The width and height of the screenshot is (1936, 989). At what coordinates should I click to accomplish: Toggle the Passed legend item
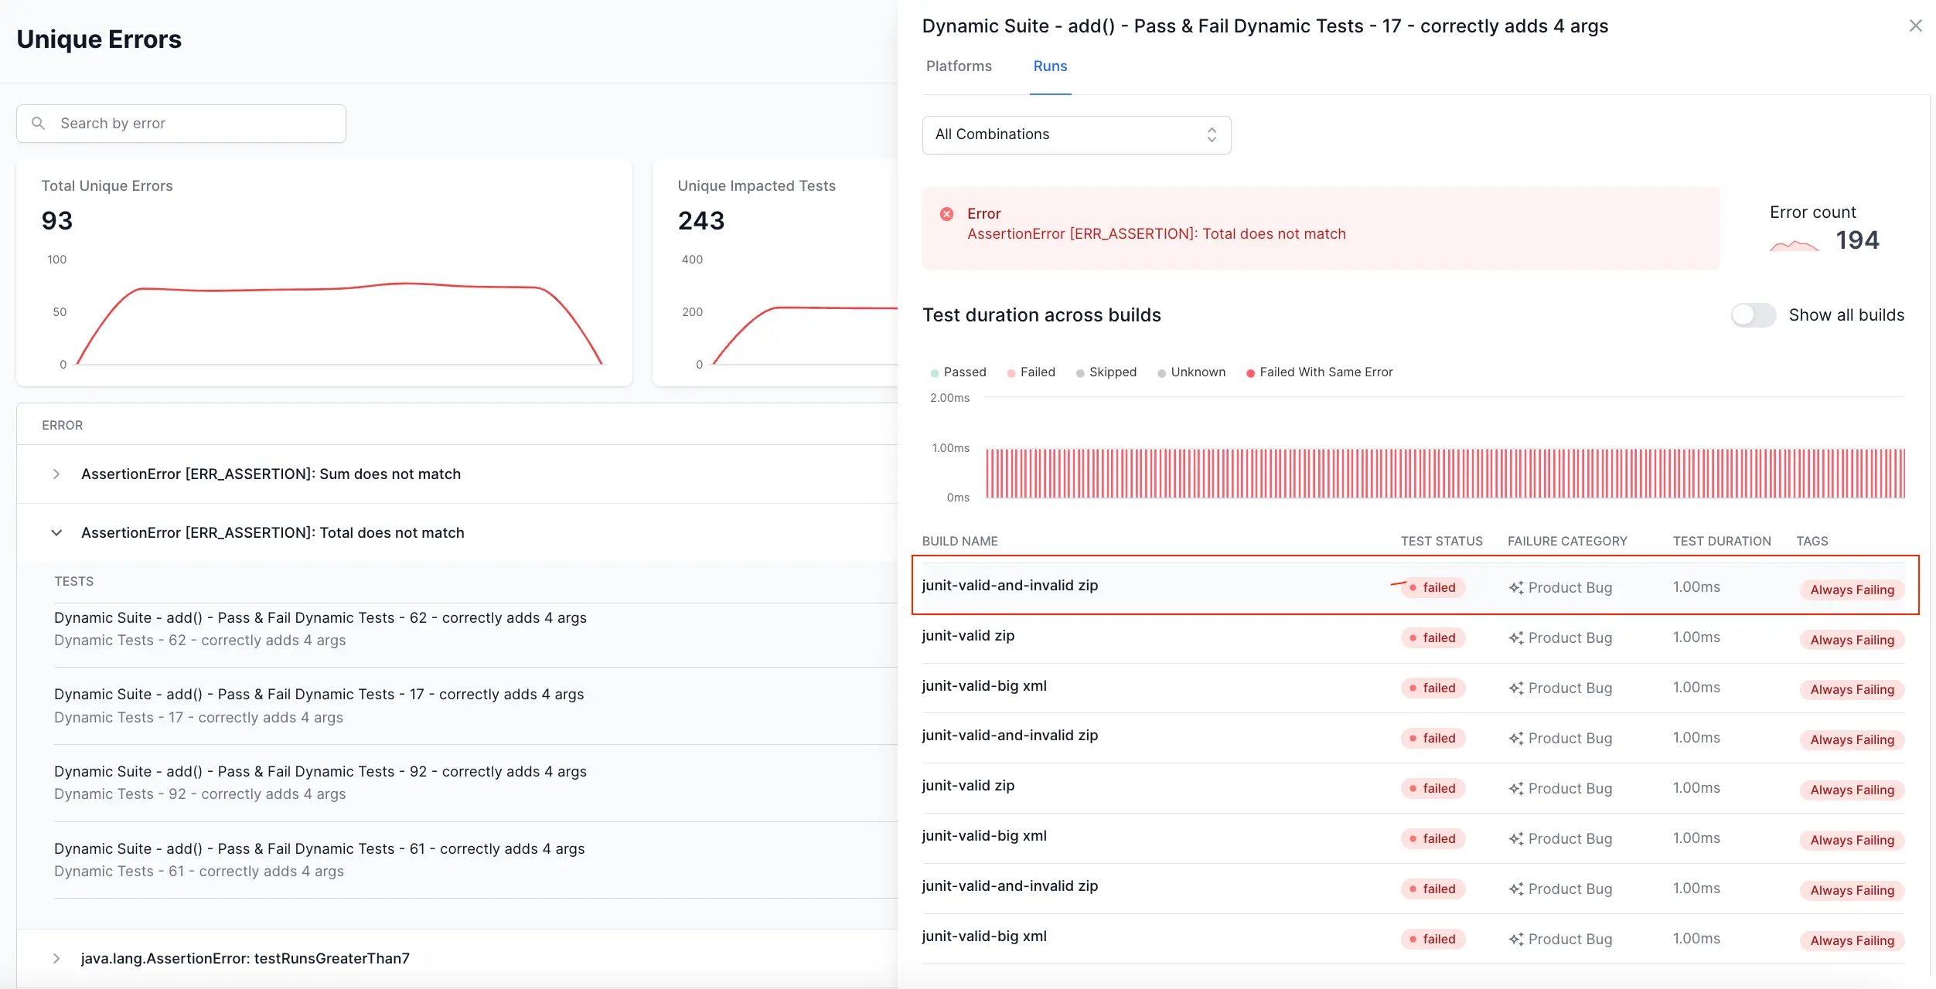[x=959, y=372]
